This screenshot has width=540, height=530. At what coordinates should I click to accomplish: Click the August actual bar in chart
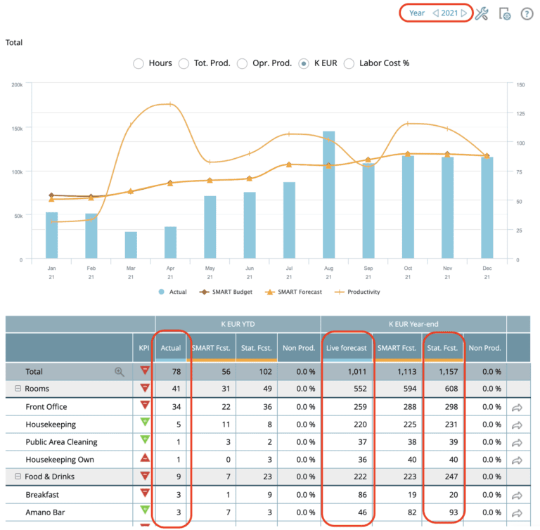[x=328, y=195]
